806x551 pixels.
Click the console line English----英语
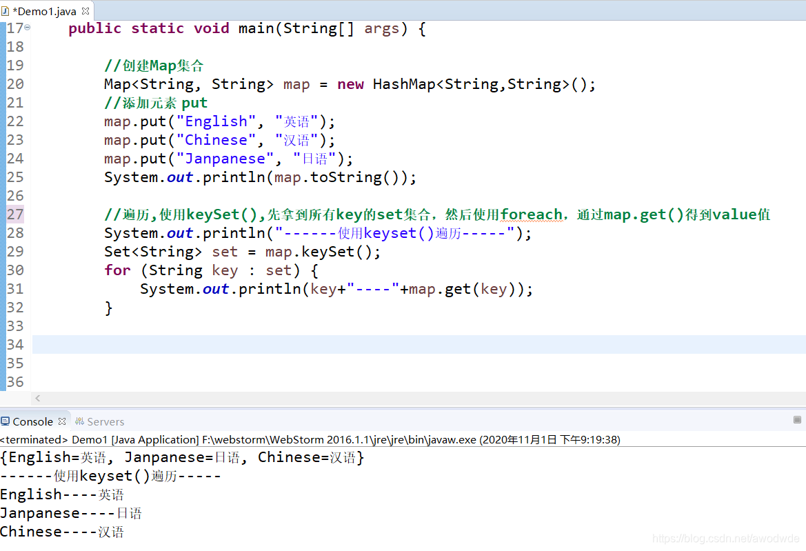[x=62, y=494]
